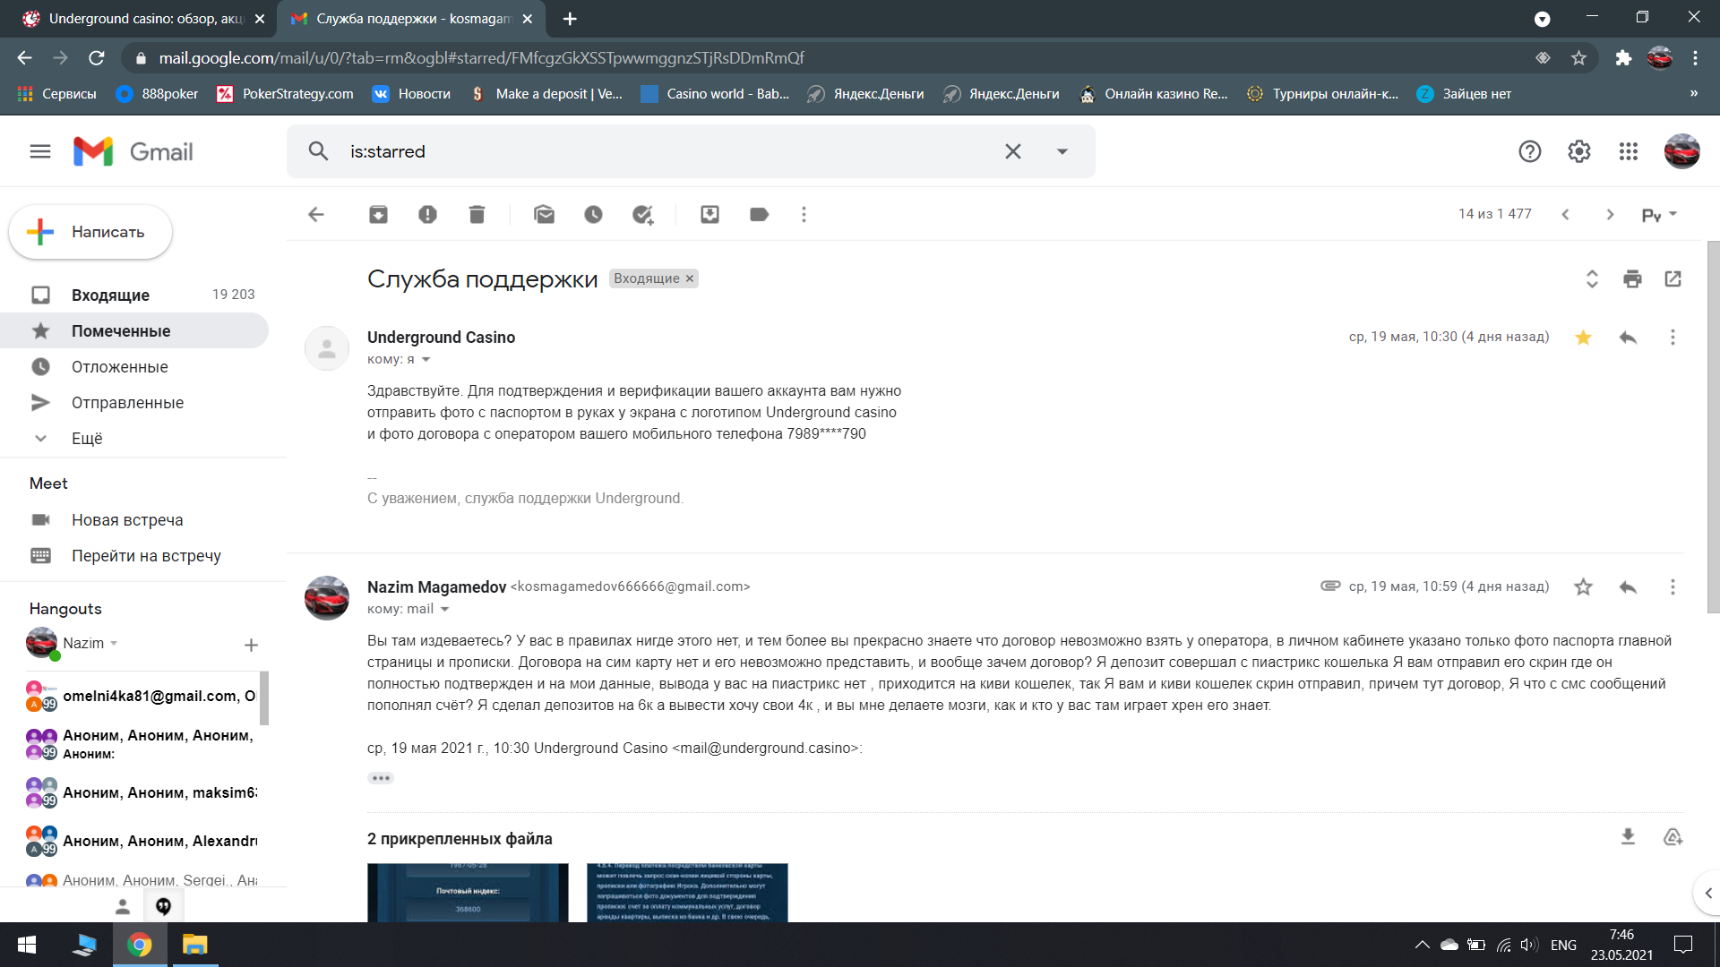The width and height of the screenshot is (1720, 967).
Task: Open the 888poker bookmark
Action: (x=158, y=93)
